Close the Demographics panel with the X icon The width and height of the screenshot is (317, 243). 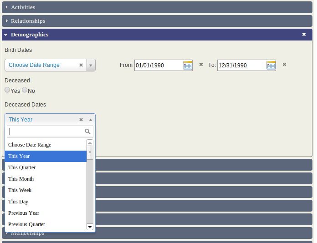click(x=304, y=35)
